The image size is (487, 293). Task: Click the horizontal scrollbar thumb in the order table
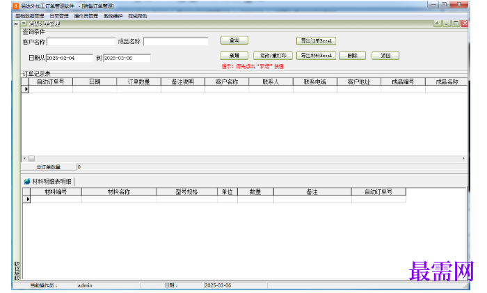pyautogui.click(x=32, y=159)
